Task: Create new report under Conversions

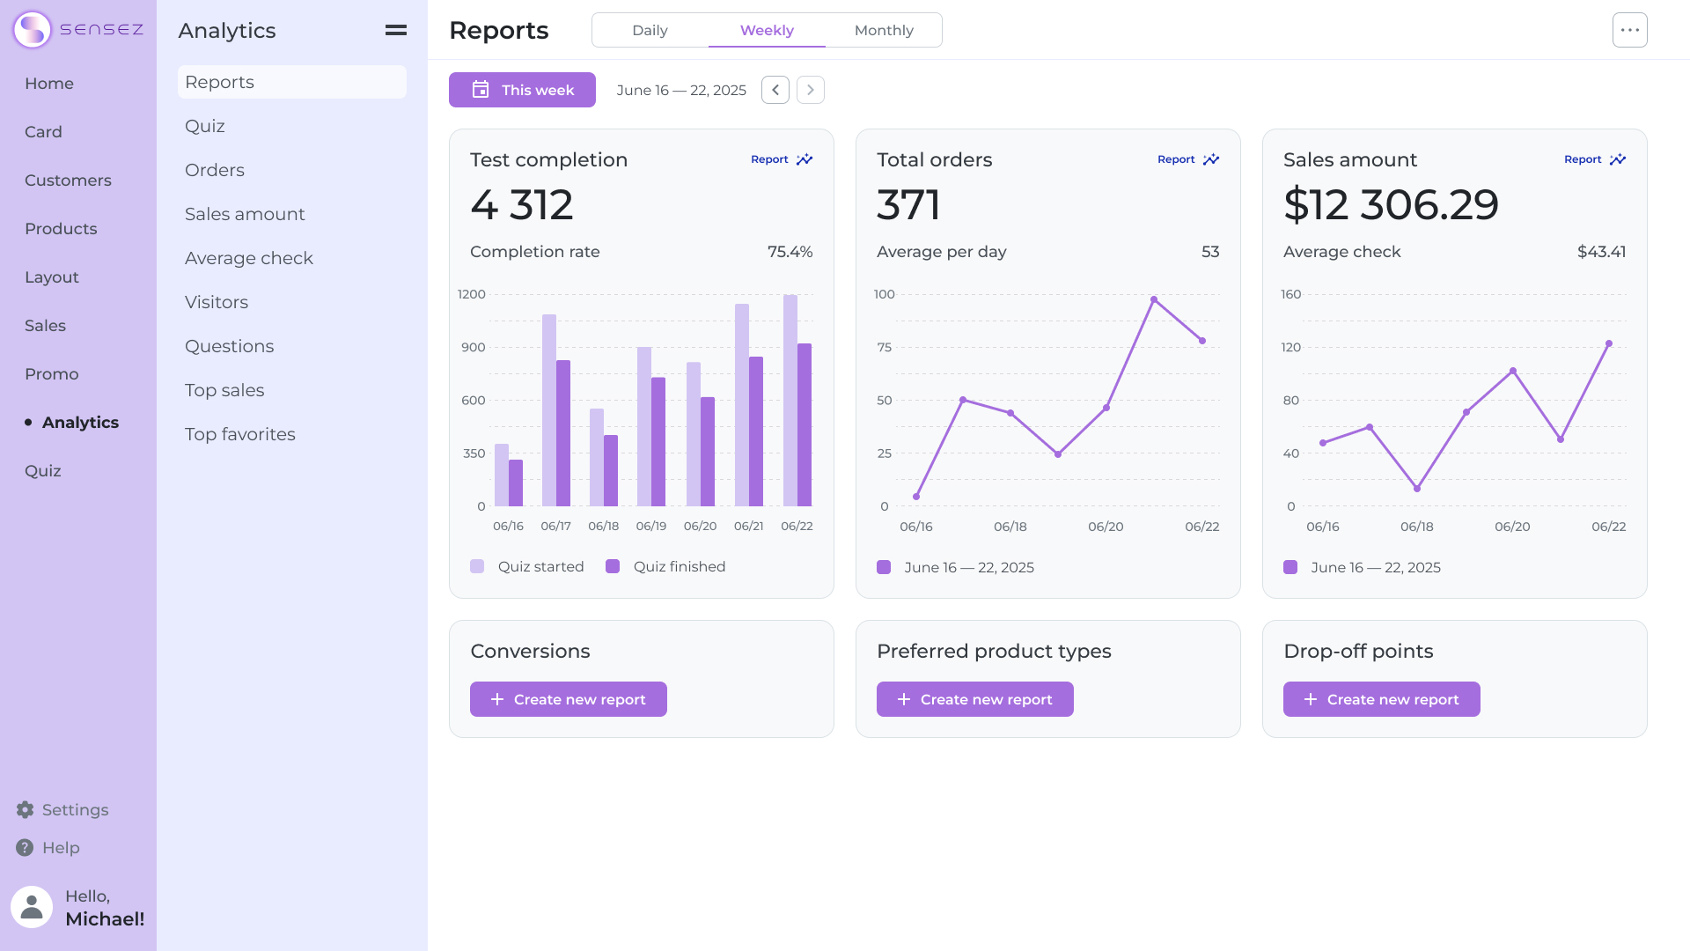Action: coord(569,699)
